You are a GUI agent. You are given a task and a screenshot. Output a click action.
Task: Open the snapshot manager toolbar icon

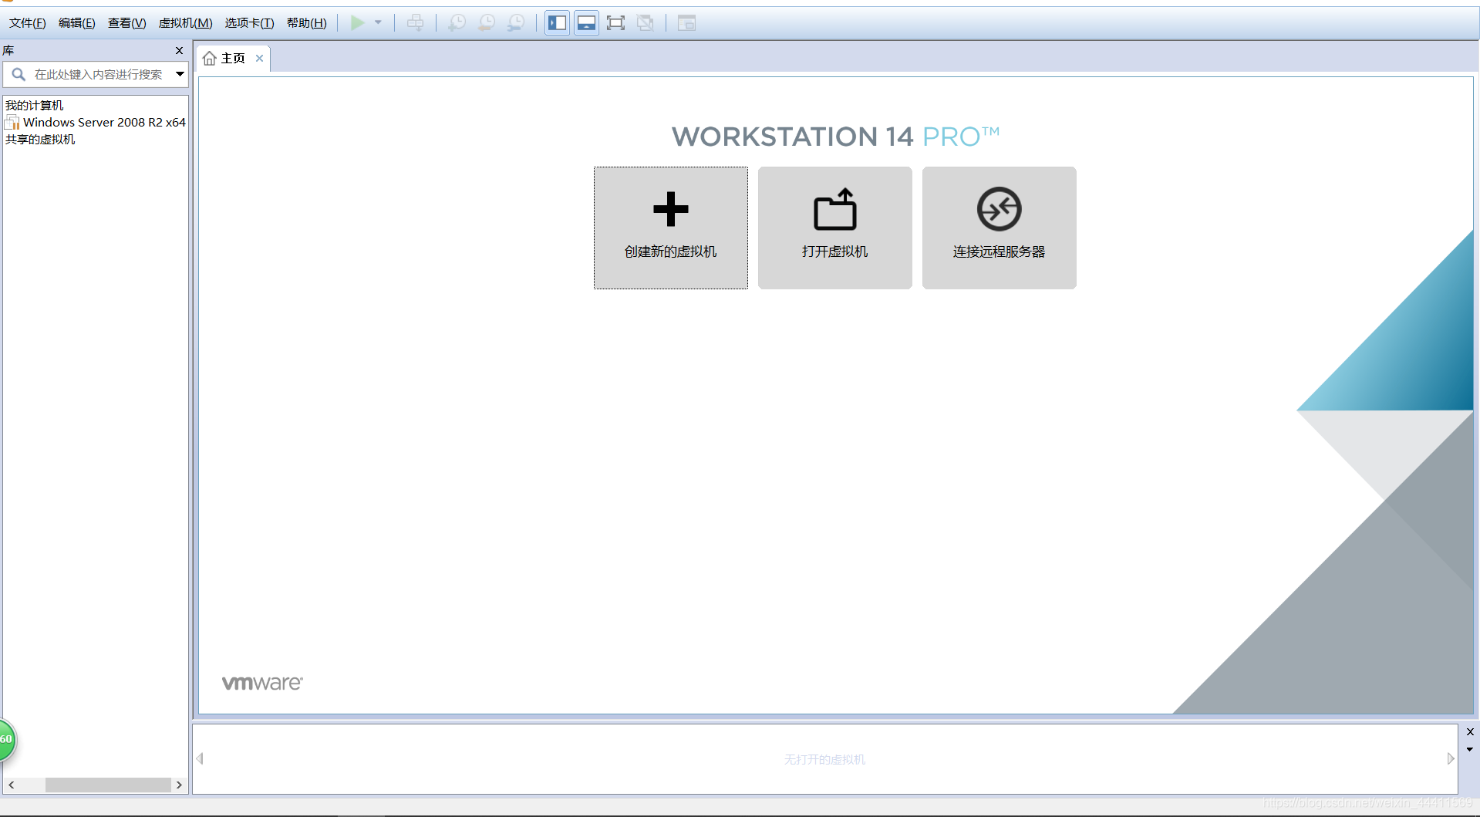point(516,23)
